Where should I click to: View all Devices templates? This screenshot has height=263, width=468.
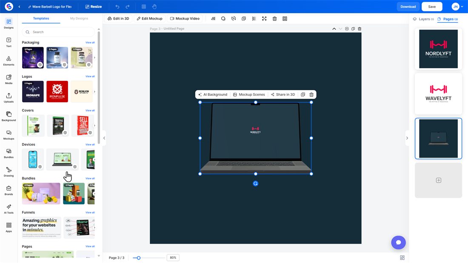pos(90,145)
